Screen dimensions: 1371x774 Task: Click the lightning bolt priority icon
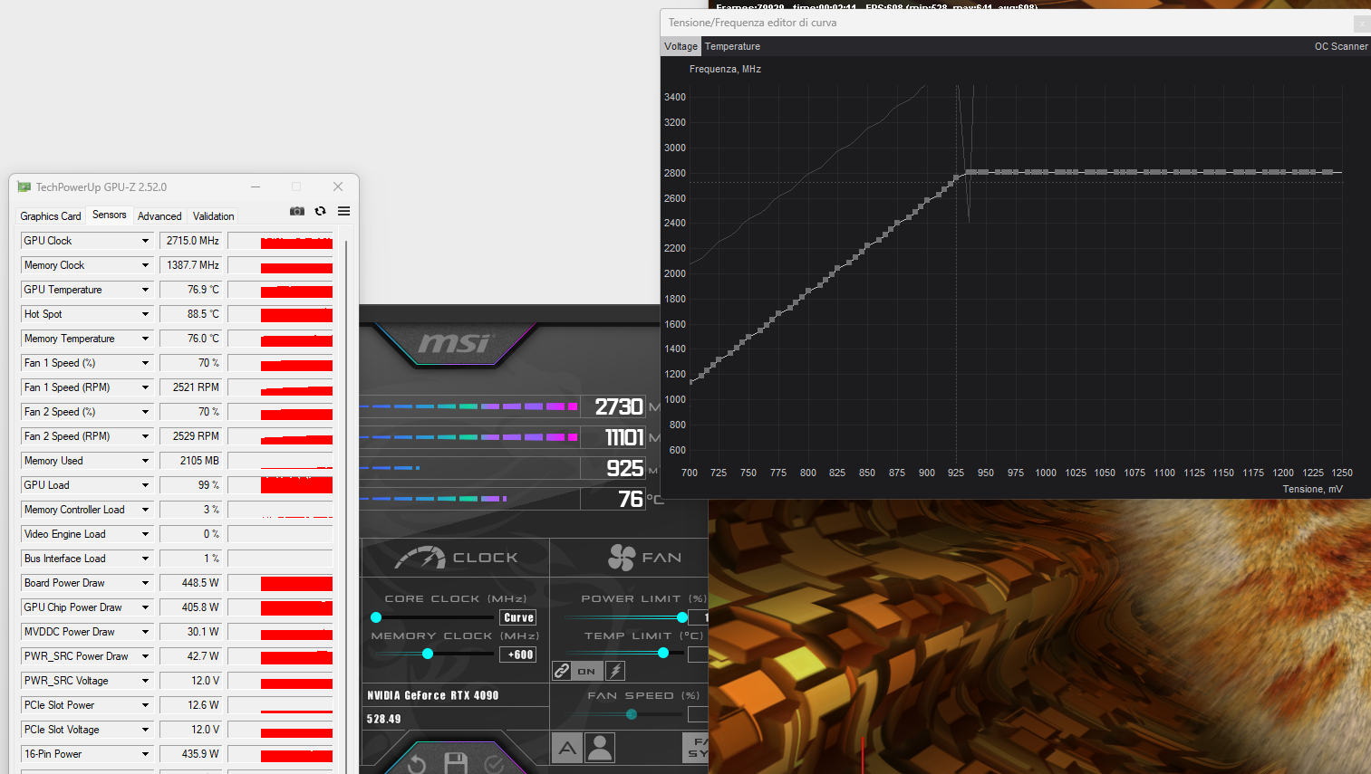[x=615, y=671]
